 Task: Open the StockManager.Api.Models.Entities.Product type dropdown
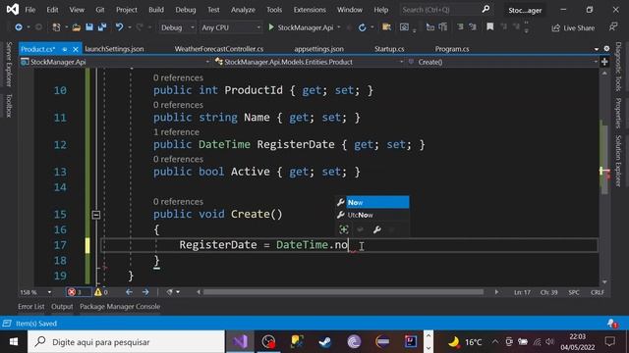click(x=309, y=62)
